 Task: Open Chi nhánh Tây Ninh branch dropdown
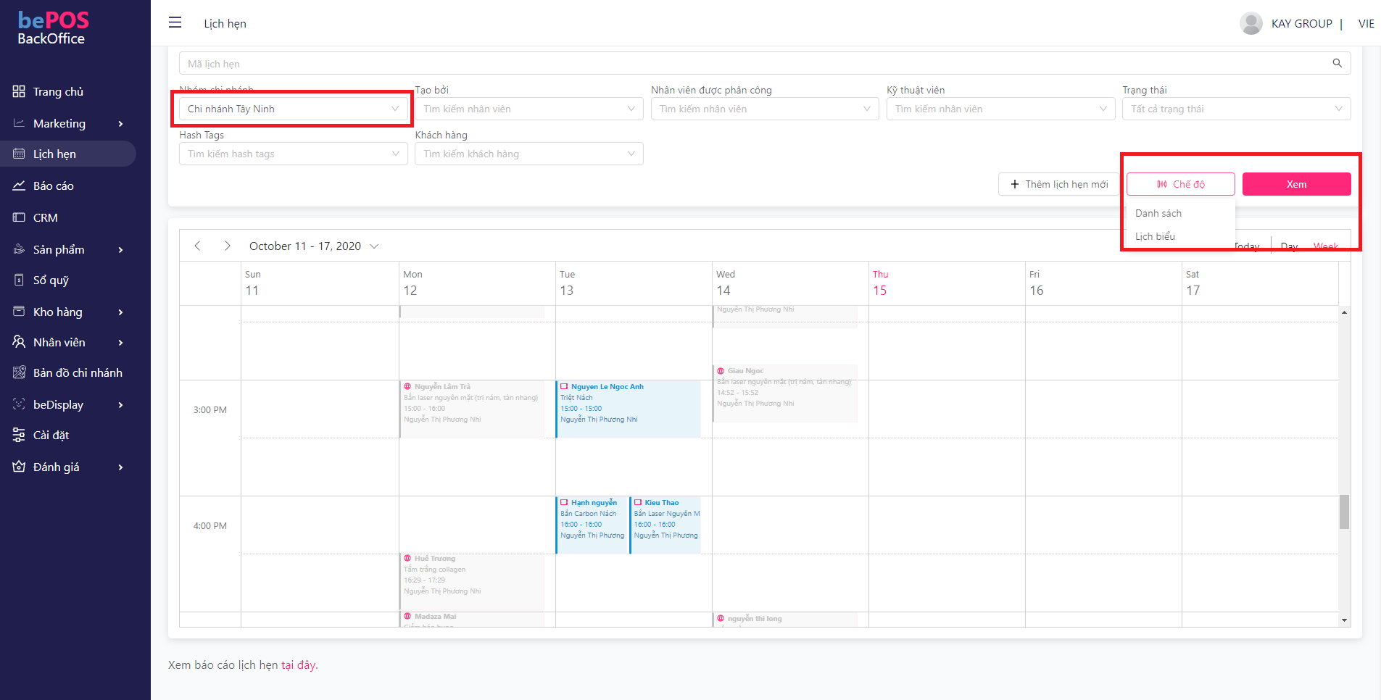click(x=293, y=109)
